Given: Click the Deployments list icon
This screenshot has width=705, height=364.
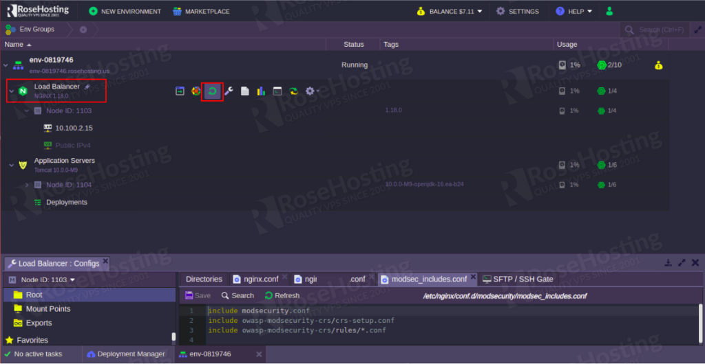Looking at the screenshot, I should 38,202.
